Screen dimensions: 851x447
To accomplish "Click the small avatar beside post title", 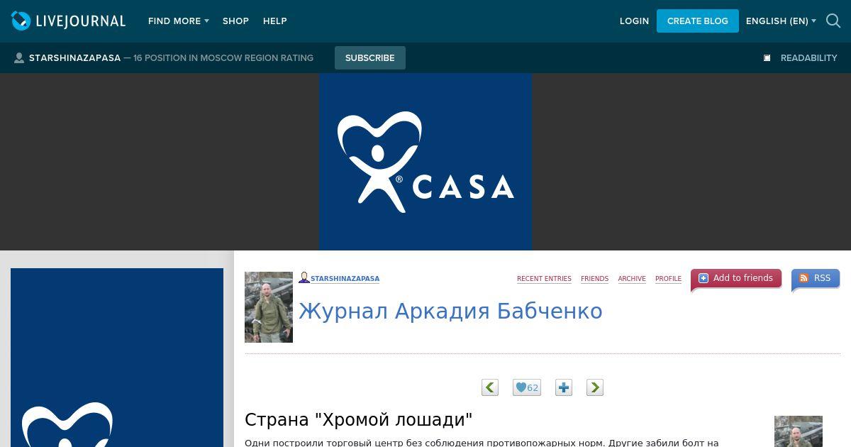I will click(799, 431).
